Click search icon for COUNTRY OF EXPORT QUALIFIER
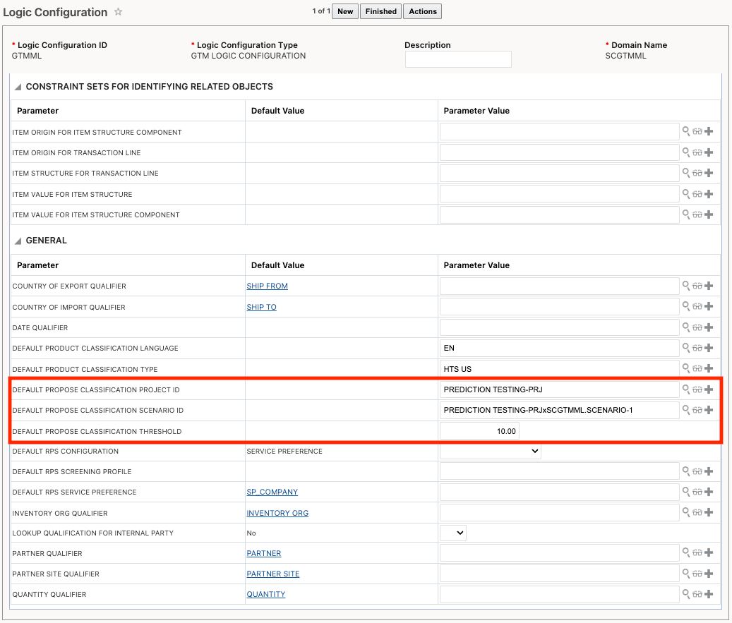 tap(686, 286)
